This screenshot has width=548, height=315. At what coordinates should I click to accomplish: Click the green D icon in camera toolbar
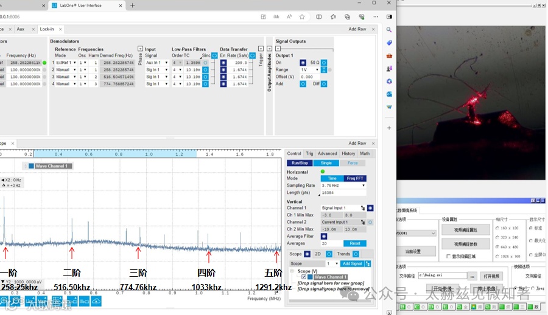coord(431,307)
